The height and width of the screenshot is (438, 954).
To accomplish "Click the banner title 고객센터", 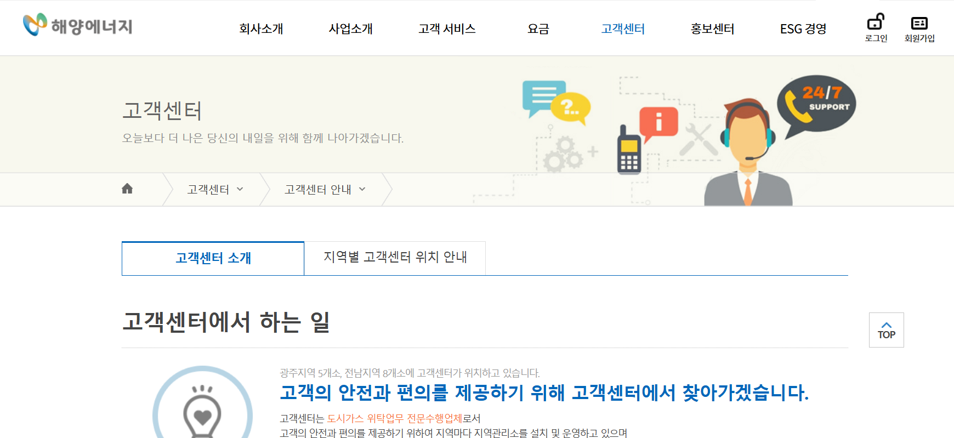I will [162, 111].
